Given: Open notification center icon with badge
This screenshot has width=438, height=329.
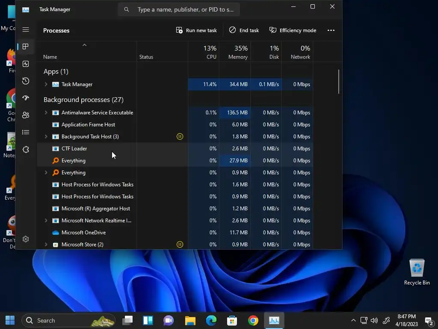Looking at the screenshot, I should [x=429, y=321].
